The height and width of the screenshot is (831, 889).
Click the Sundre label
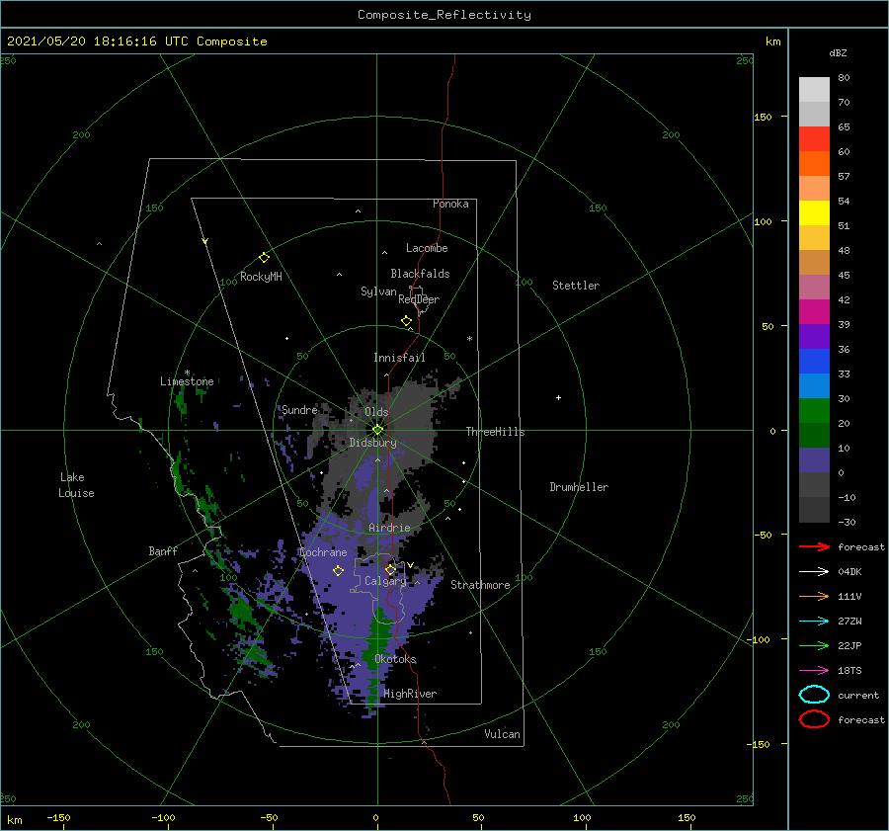pyautogui.click(x=299, y=409)
